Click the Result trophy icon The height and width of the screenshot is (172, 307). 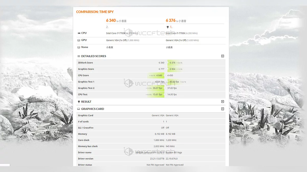click(79, 102)
